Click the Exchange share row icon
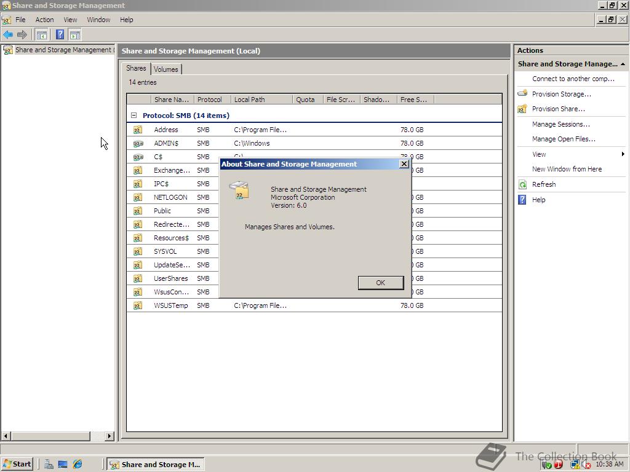 click(138, 170)
